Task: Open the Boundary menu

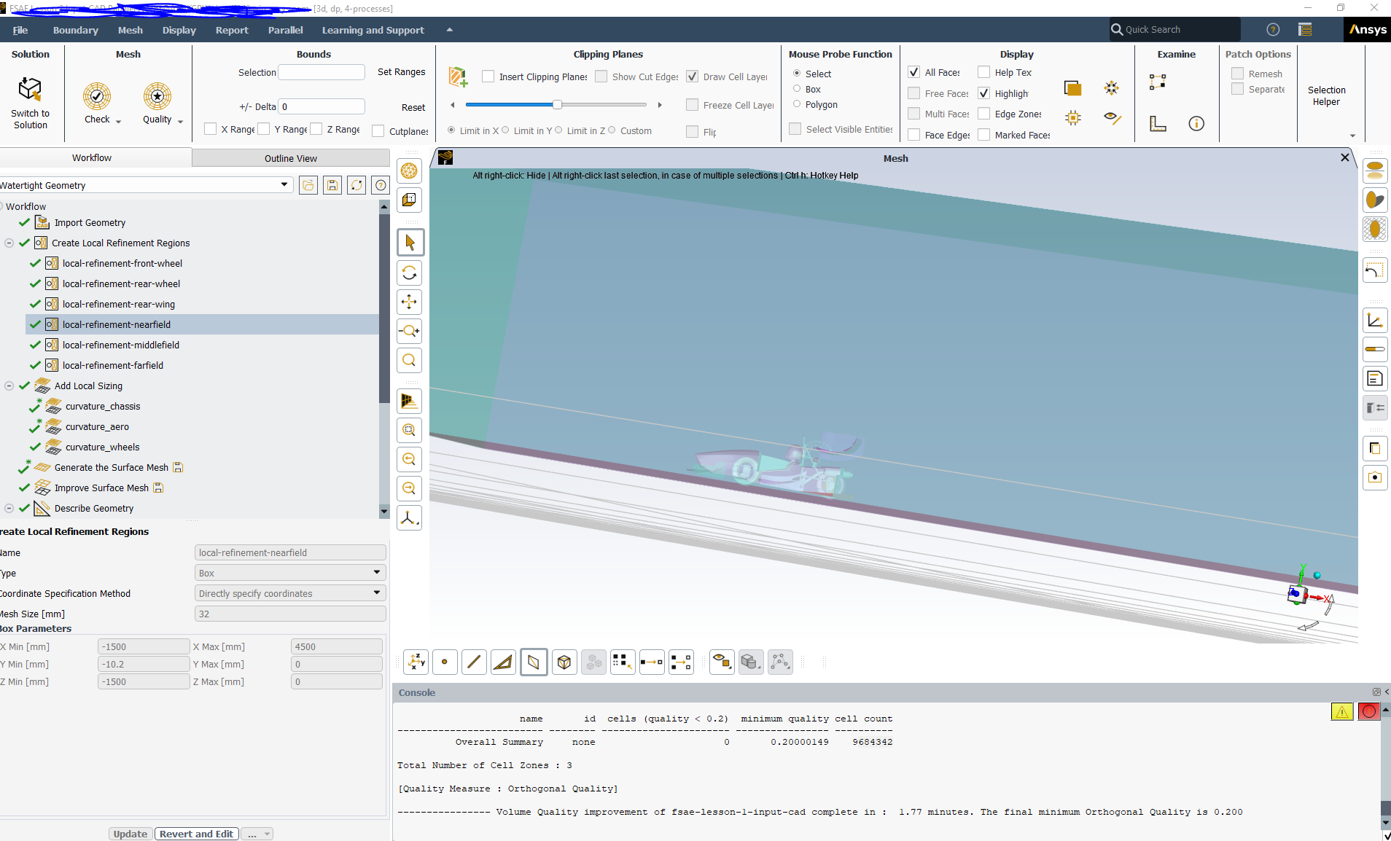Action: pos(75,30)
